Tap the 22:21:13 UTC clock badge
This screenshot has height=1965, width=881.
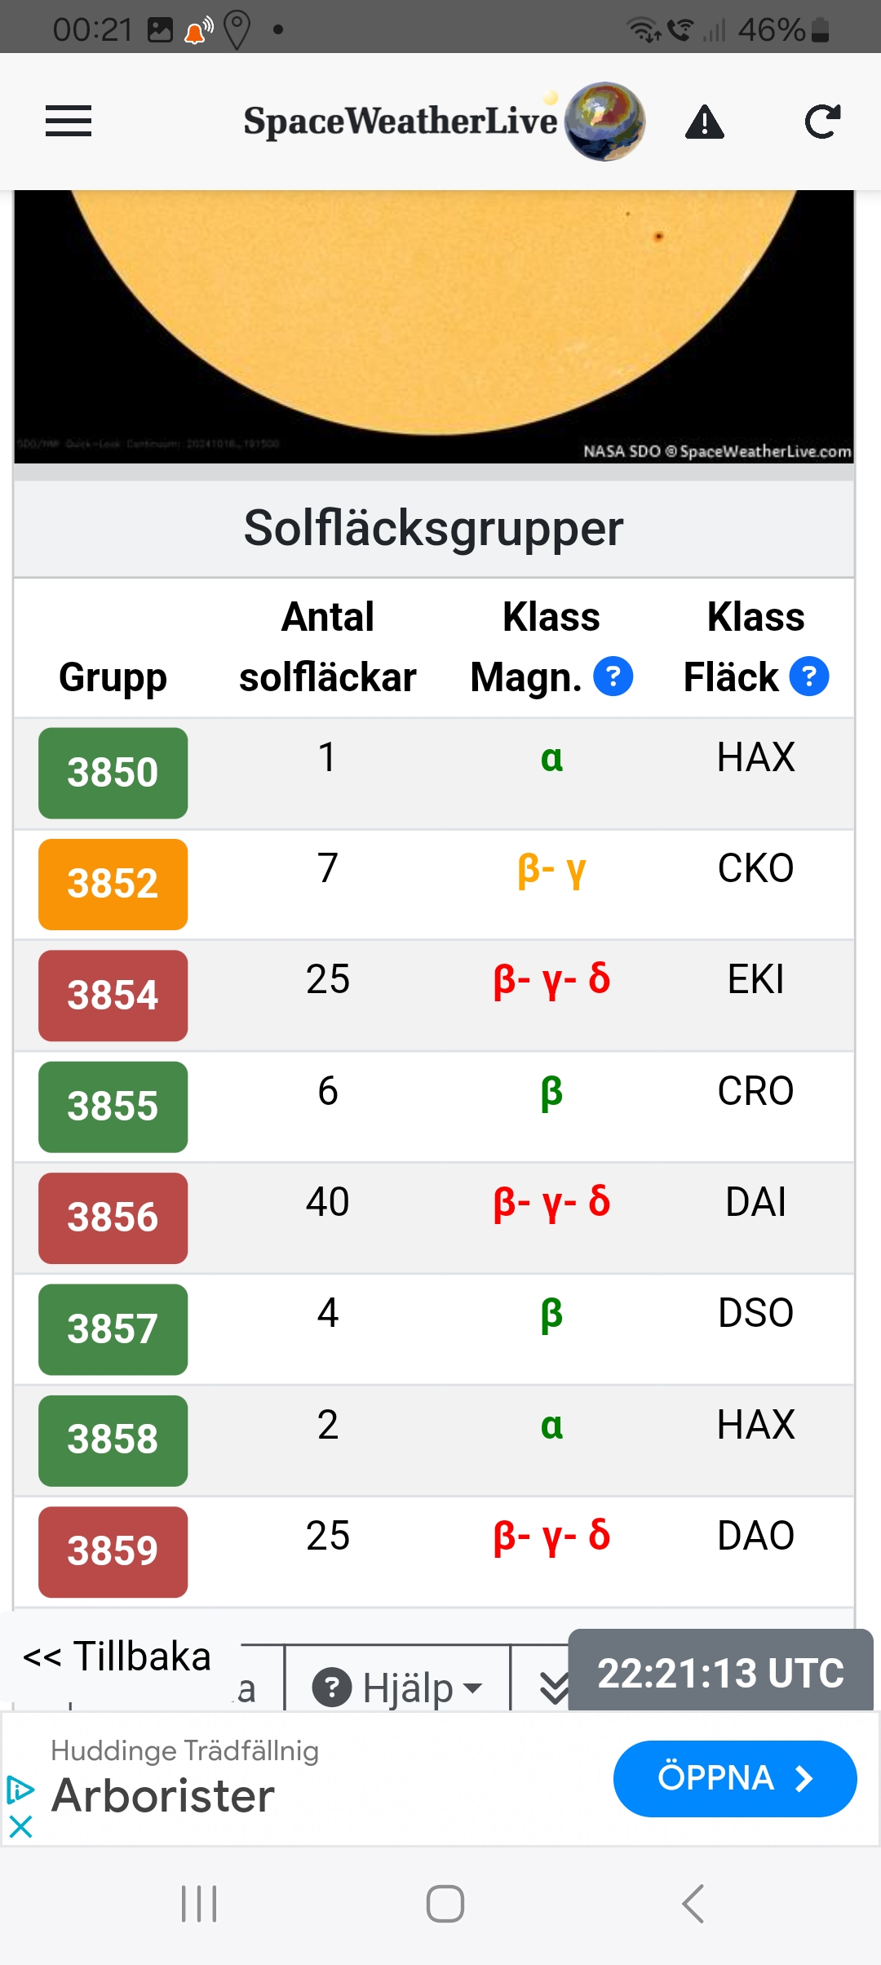(x=721, y=1672)
